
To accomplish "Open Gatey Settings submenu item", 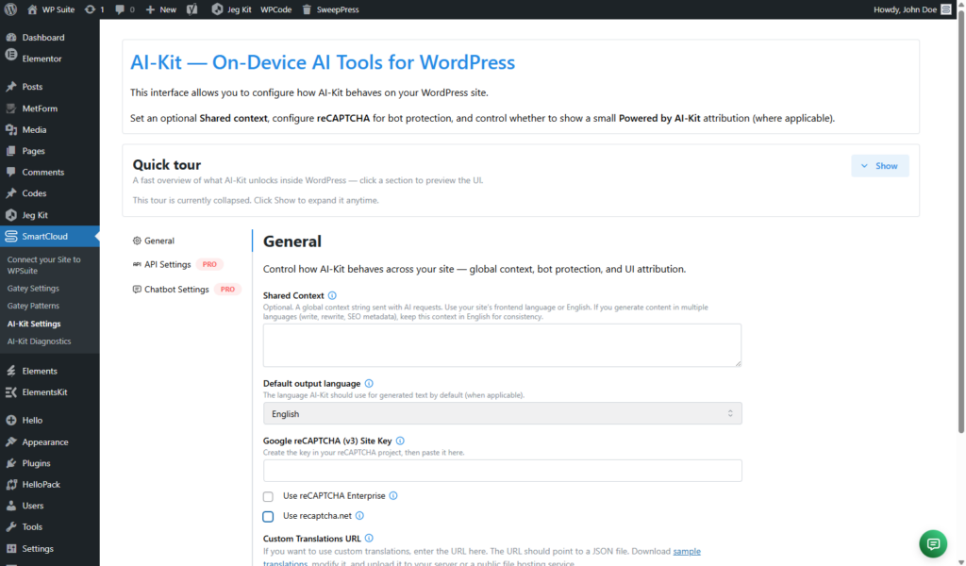I will click(x=33, y=289).
